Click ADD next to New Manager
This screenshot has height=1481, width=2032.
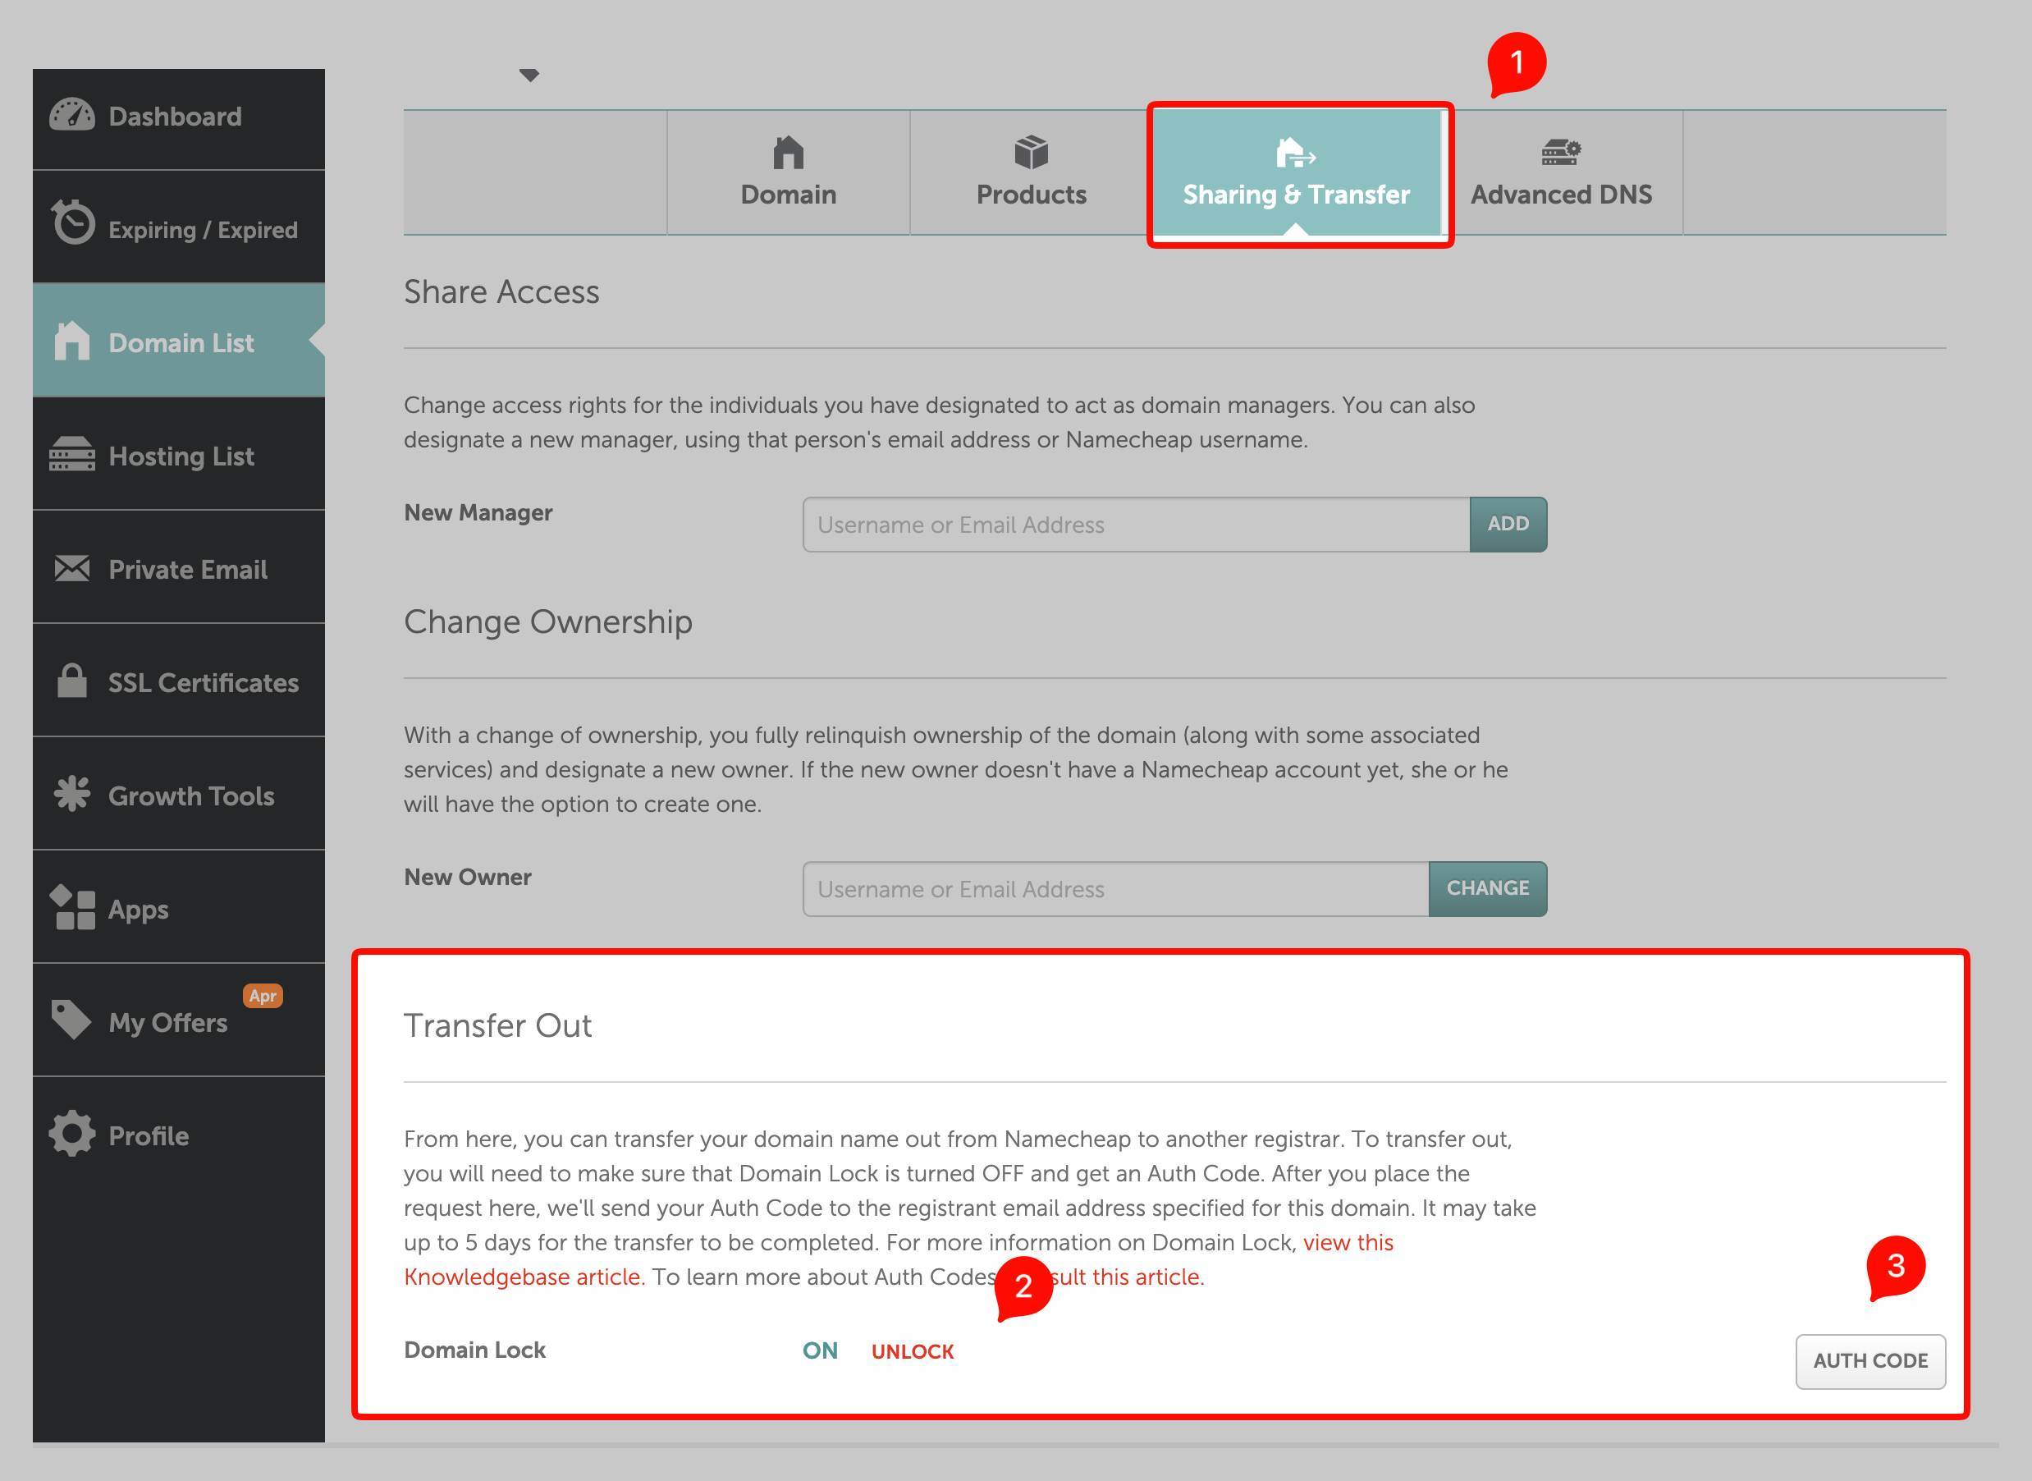point(1508,525)
